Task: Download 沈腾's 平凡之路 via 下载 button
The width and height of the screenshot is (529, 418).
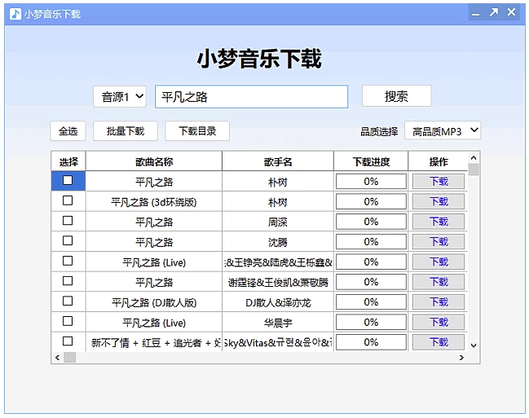Action: click(439, 242)
